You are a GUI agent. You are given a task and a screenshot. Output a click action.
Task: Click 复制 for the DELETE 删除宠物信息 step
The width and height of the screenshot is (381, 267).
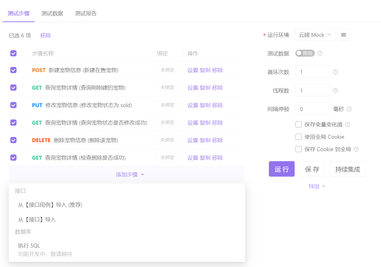[x=205, y=140]
